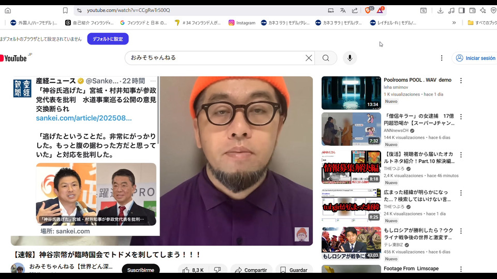The image size is (497, 279).
Task: Open the カネコ サラ bookmark
Action: [x=339, y=23]
